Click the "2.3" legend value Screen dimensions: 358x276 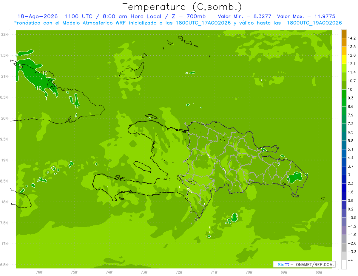351,183
